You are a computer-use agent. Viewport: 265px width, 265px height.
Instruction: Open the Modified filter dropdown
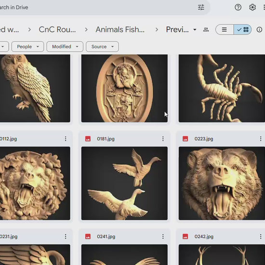click(x=65, y=47)
